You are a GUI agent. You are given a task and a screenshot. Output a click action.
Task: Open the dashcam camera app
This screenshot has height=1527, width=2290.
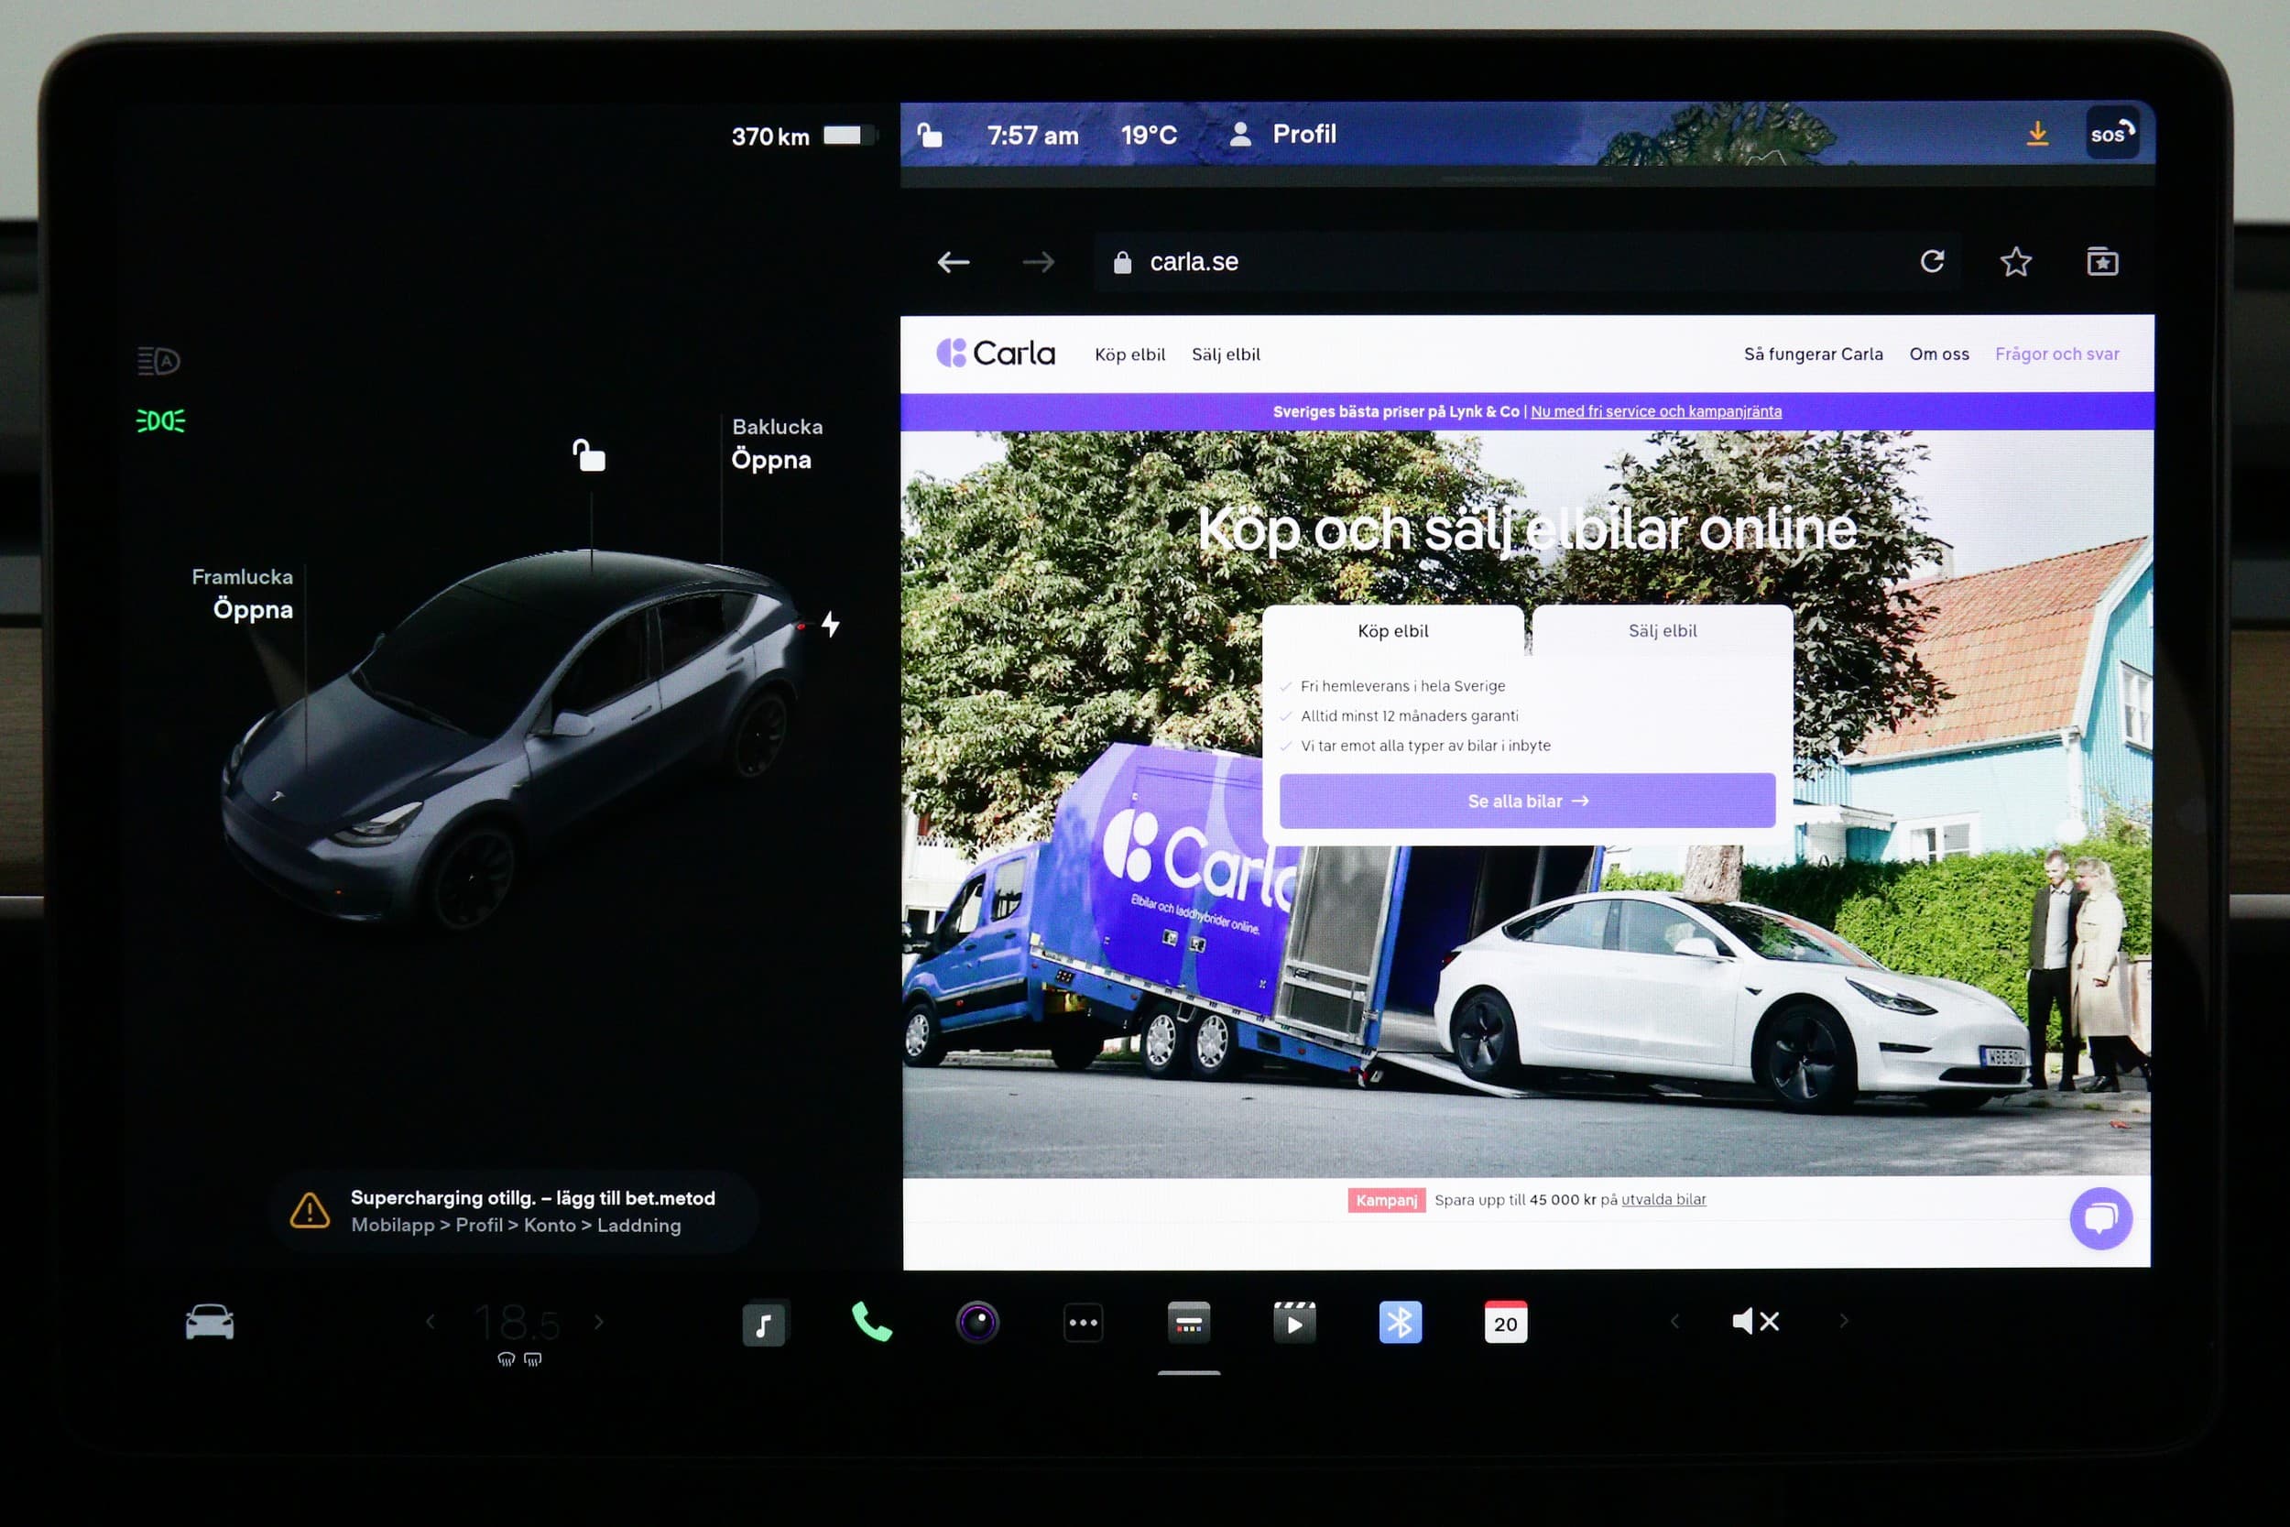click(x=977, y=1323)
